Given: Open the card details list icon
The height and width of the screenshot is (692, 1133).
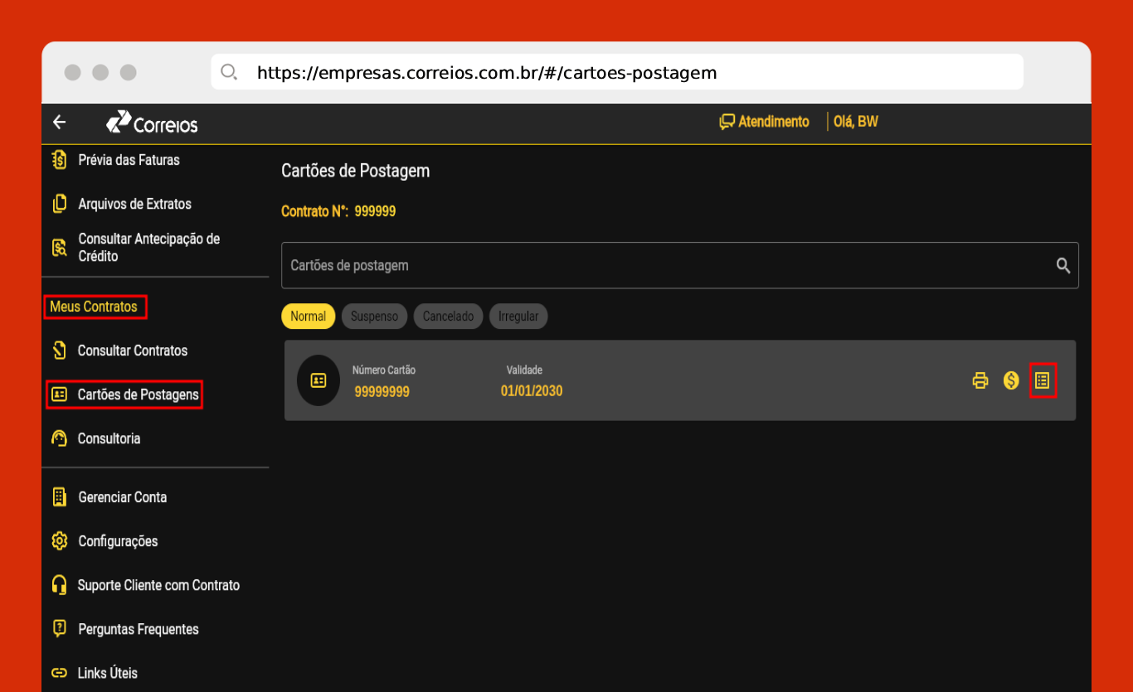Looking at the screenshot, I should coord(1043,380).
